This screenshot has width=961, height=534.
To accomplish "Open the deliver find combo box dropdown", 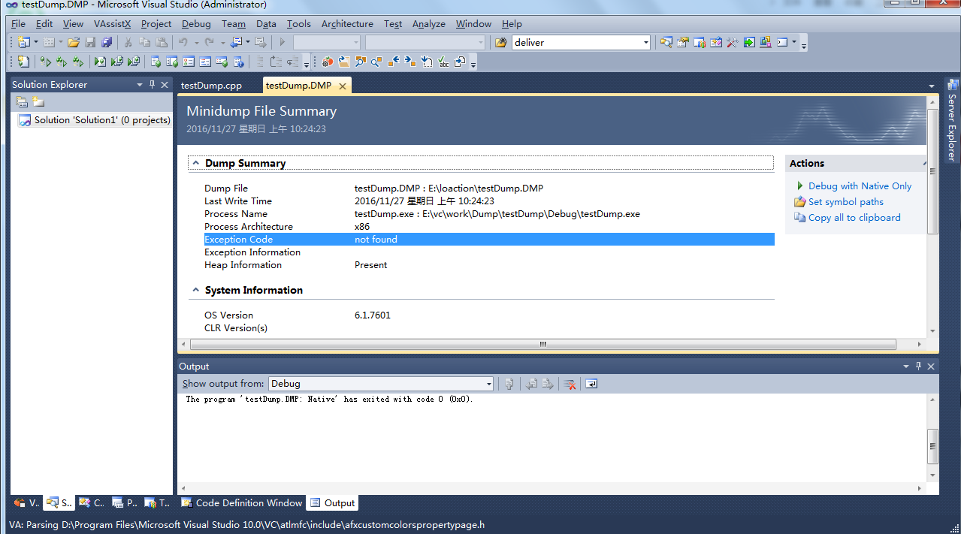I will pos(645,43).
